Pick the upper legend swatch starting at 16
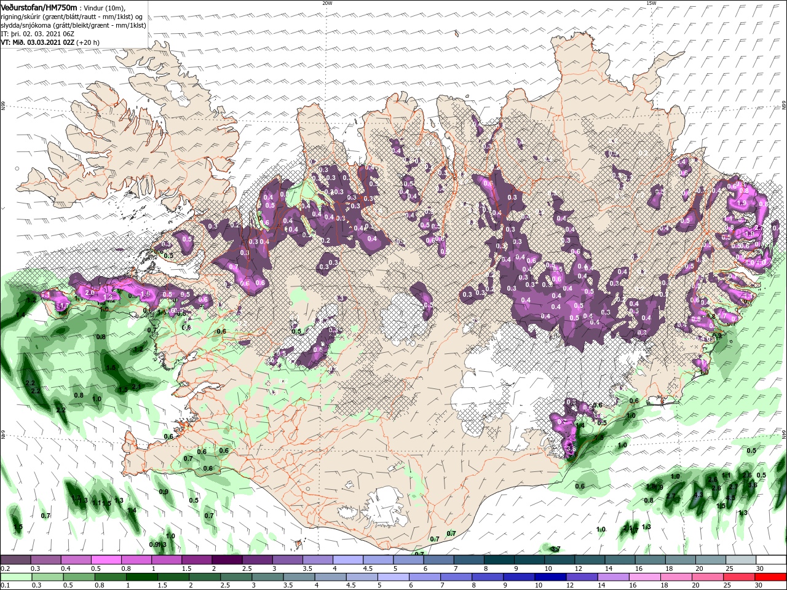This screenshot has width=787, height=590. coord(649,560)
